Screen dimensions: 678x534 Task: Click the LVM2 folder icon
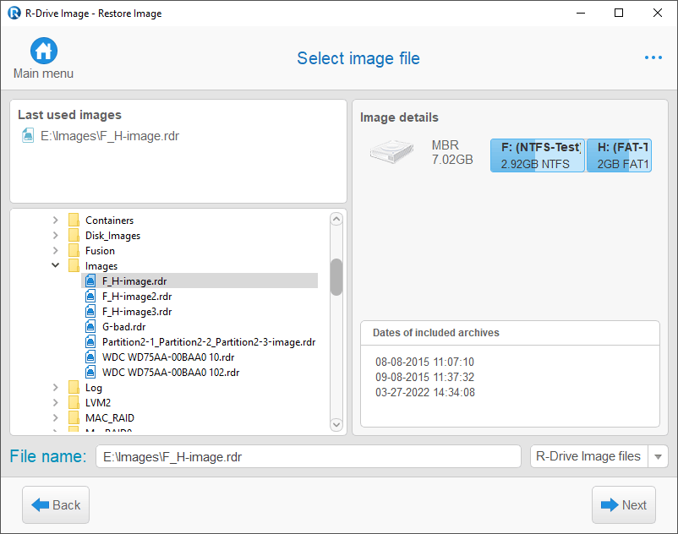[74, 402]
